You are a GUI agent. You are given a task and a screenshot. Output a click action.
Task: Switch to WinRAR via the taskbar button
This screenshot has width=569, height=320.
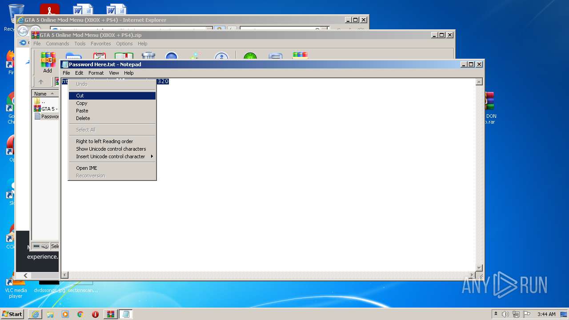click(x=111, y=314)
